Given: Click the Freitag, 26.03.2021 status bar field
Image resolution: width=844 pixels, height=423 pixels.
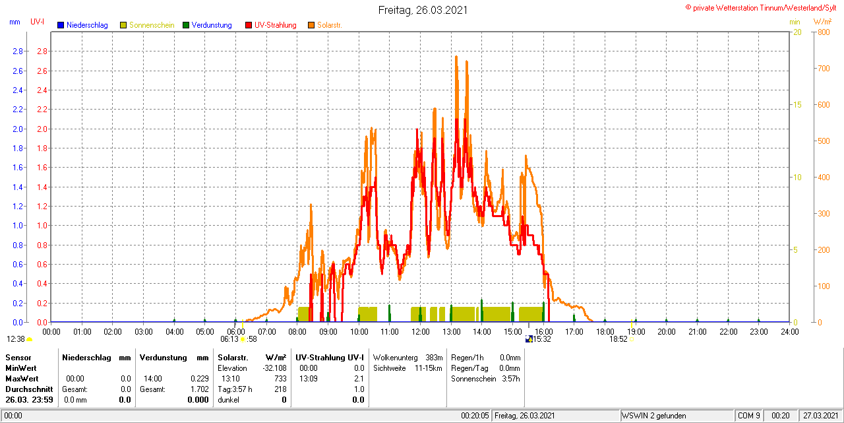Looking at the screenshot, I should point(556,416).
